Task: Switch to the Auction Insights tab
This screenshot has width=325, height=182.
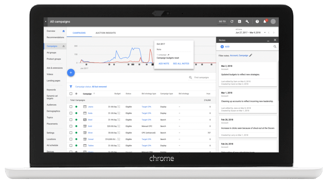Action: pyautogui.click(x=105, y=33)
